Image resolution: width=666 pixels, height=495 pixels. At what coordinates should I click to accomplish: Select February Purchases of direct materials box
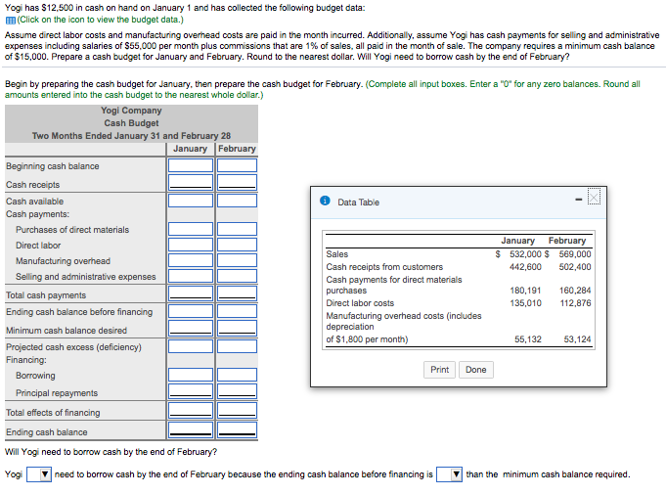(237, 229)
